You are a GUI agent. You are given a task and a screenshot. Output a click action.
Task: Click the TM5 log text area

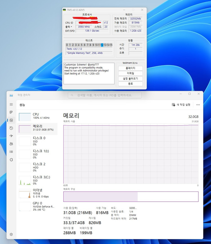coord(89,73)
